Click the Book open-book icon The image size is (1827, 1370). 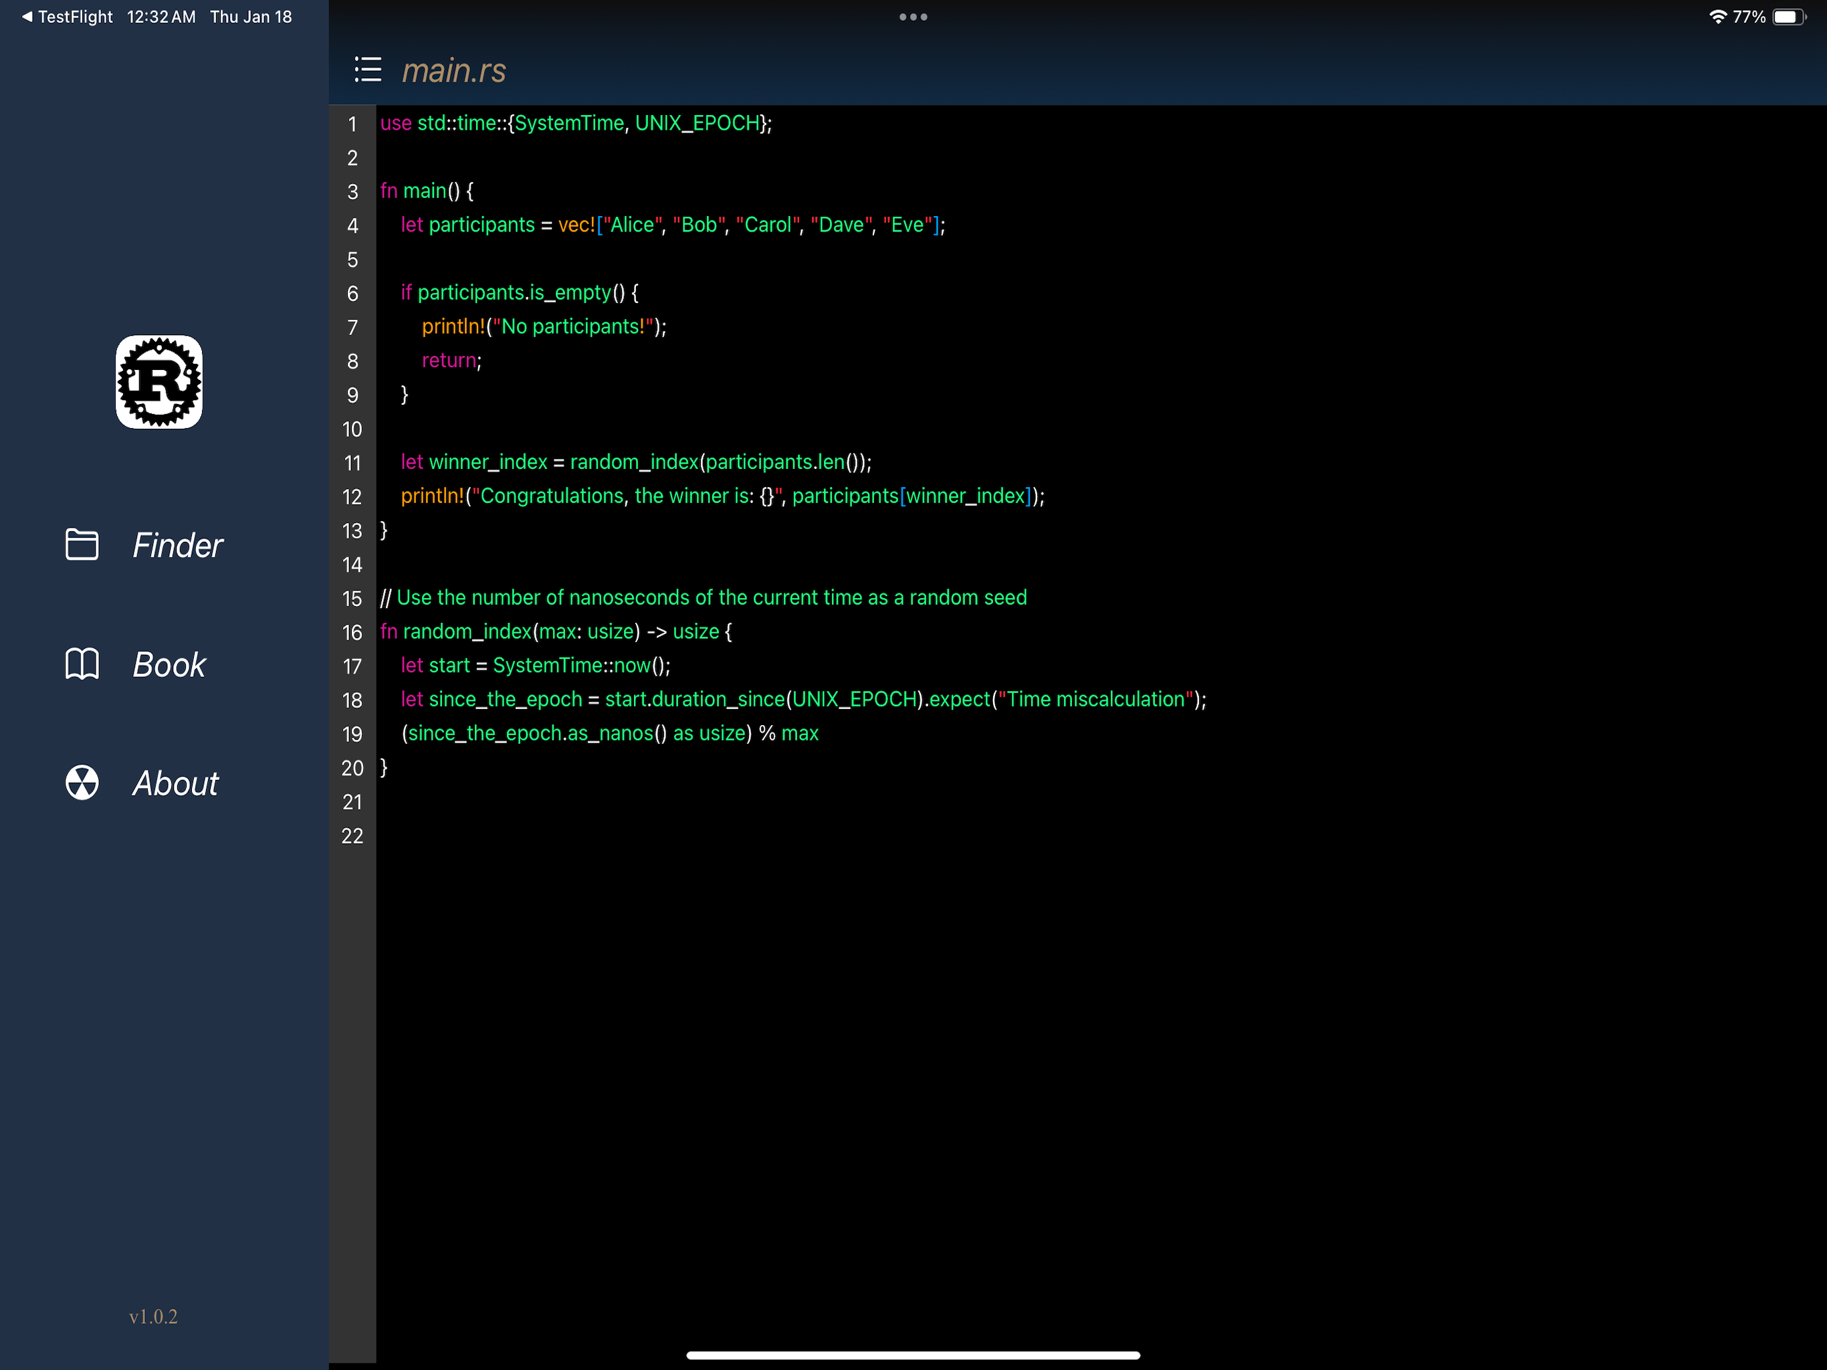[82, 664]
